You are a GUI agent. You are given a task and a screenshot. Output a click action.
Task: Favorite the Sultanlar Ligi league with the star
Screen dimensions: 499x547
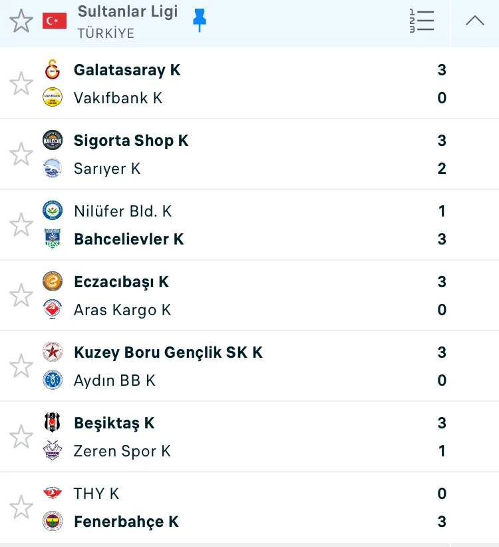(x=21, y=21)
